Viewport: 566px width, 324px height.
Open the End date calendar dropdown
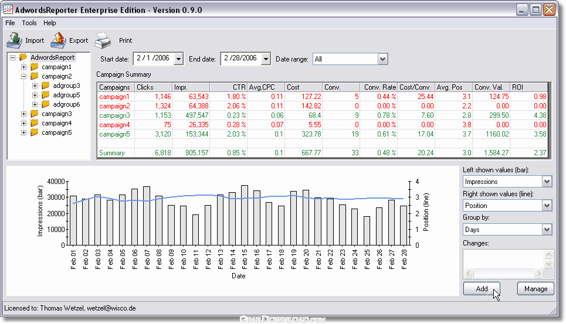click(x=266, y=59)
